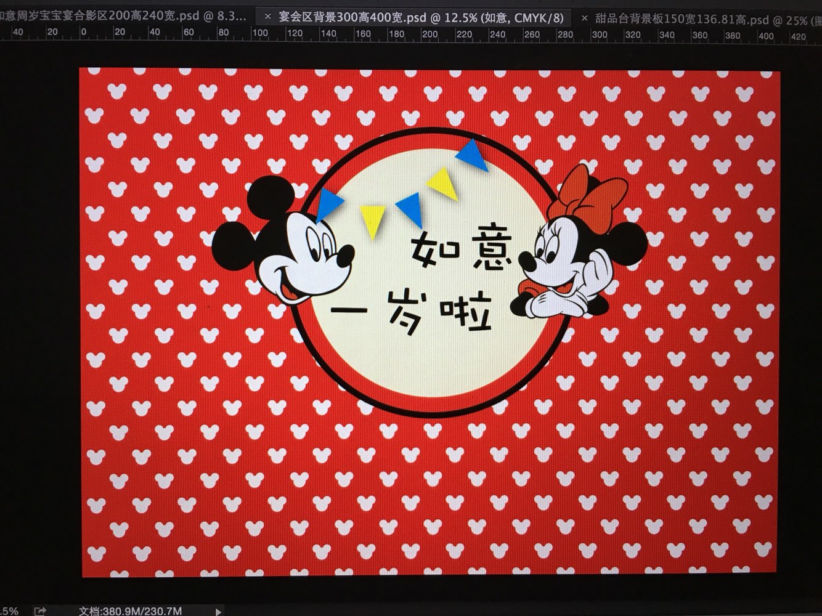Open the 甜品台背景板150宽136.81高.psd tab
The height and width of the screenshot is (616, 822).
[702, 19]
